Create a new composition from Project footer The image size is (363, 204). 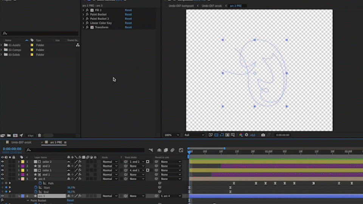point(15,136)
